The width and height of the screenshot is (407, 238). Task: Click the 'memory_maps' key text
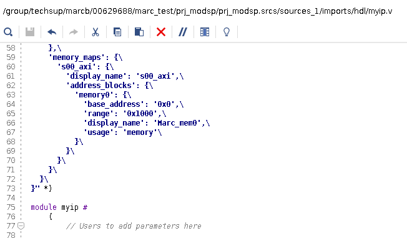pos(77,57)
